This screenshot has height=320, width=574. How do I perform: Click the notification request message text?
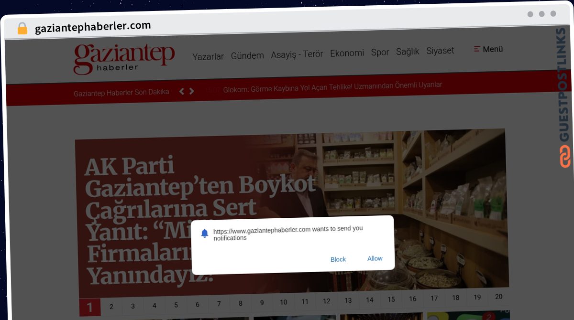(x=288, y=233)
